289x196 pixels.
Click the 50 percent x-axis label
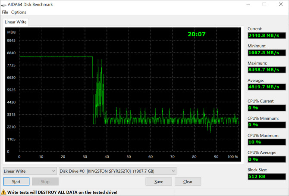pos(129,157)
